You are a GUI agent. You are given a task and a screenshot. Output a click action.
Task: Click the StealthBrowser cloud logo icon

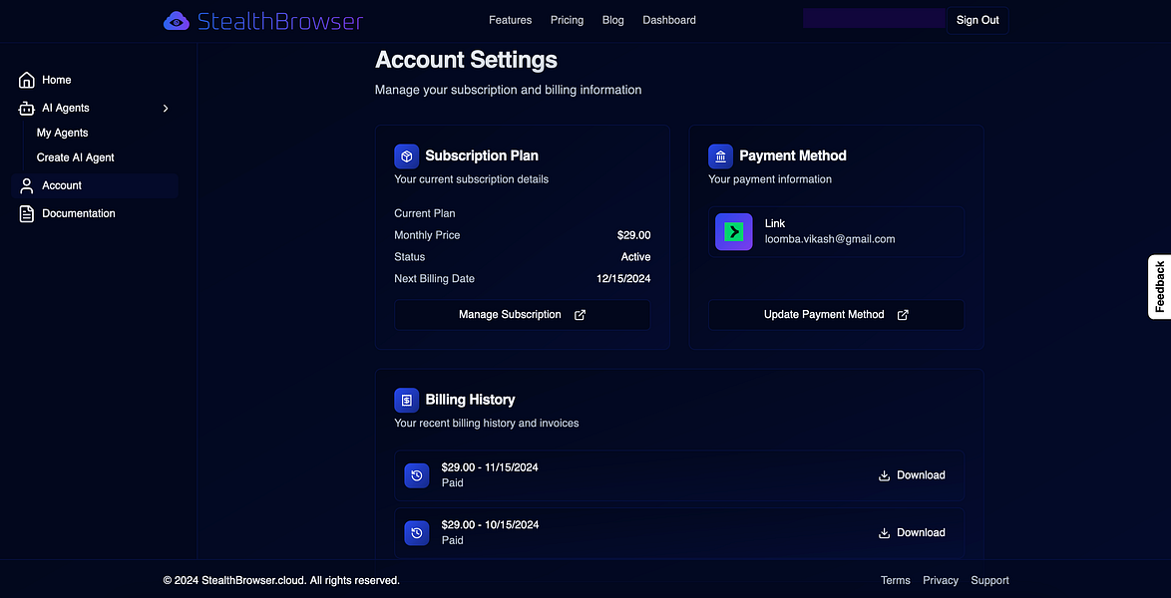point(176,20)
